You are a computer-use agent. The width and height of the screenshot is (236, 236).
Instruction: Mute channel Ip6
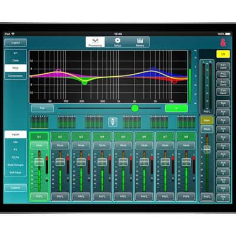click(x=144, y=145)
